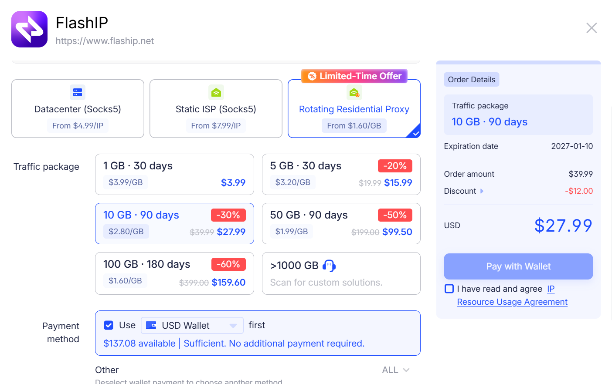The height and width of the screenshot is (384, 612).
Task: Open the USD Wallet dropdown
Action: click(192, 325)
